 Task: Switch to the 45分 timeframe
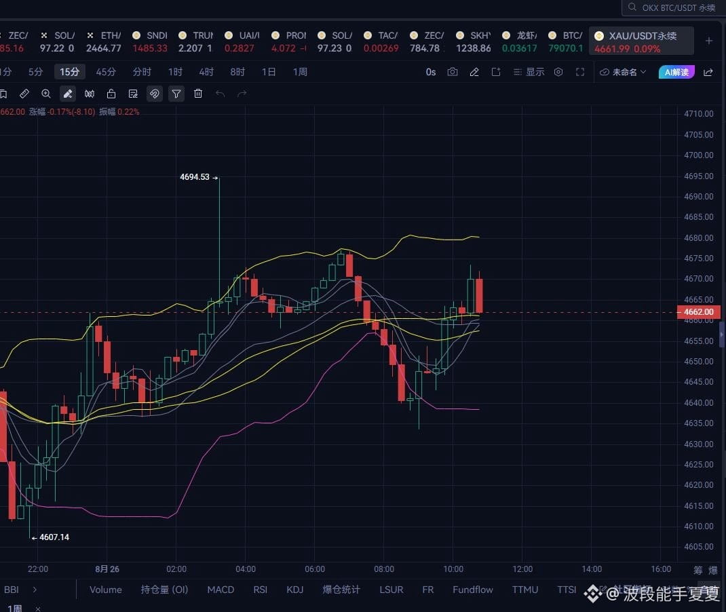point(106,72)
